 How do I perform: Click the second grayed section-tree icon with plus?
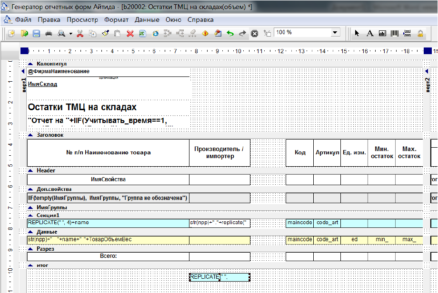180,34
